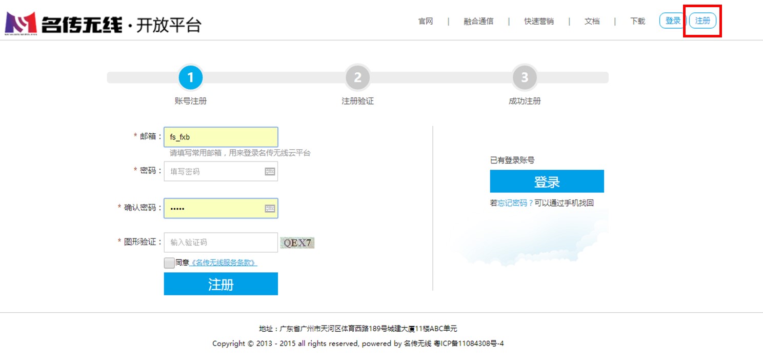Click step 3 成功注册 circle
This screenshot has height=363, width=763.
click(x=524, y=78)
